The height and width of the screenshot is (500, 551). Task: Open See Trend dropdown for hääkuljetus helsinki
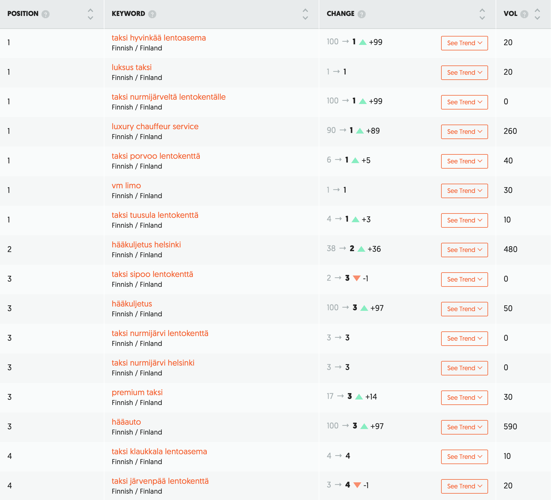(x=464, y=250)
